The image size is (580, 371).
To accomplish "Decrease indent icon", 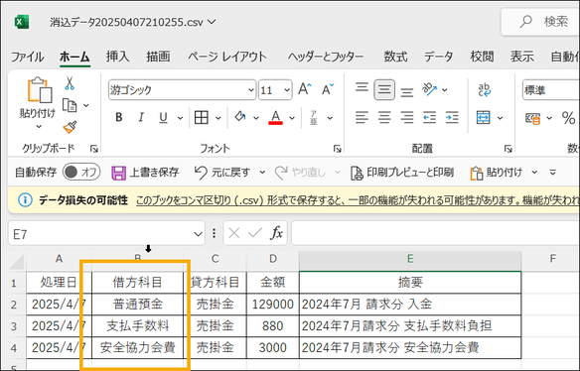I will coord(429,117).
